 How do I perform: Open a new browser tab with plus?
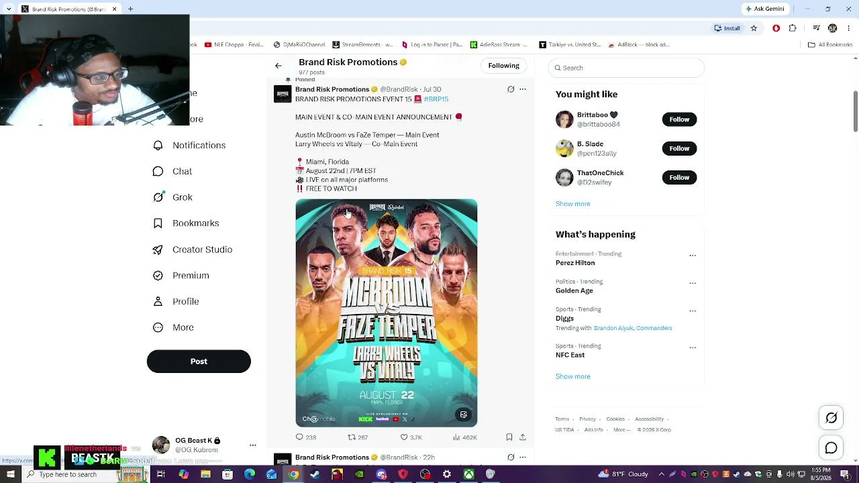pyautogui.click(x=131, y=9)
